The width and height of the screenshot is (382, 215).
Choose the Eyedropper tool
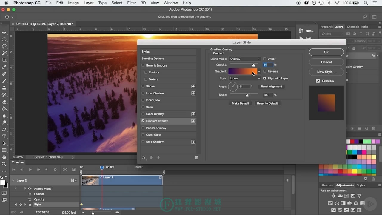pos(4,67)
